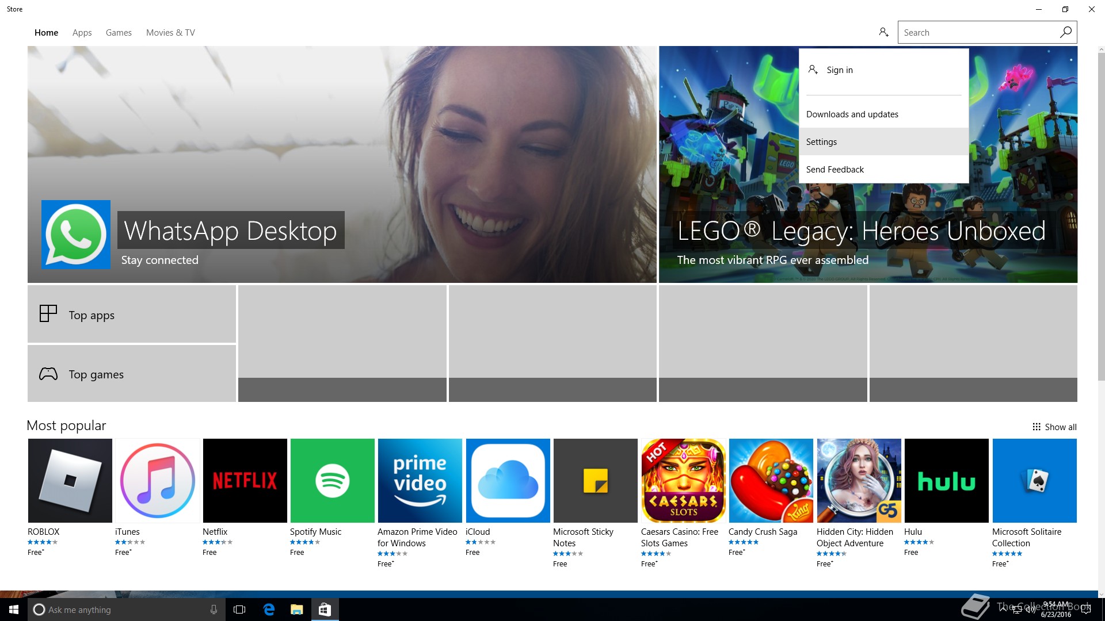This screenshot has height=621, width=1105.
Task: Click the 'Spotify Music' name label
Action: [x=315, y=532]
